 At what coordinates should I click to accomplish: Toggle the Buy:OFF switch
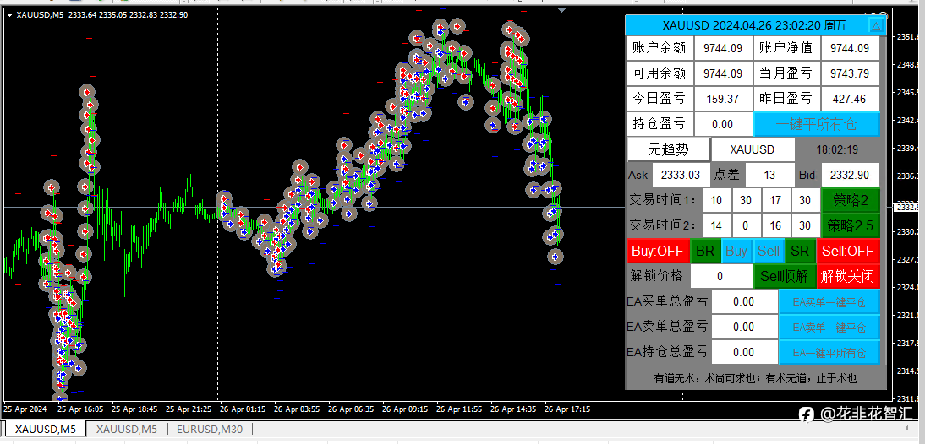coord(657,251)
